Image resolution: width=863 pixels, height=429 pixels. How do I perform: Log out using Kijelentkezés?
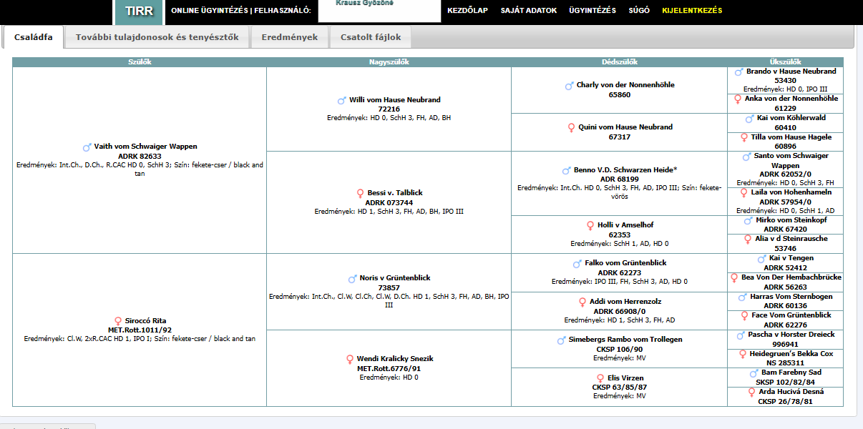point(692,11)
